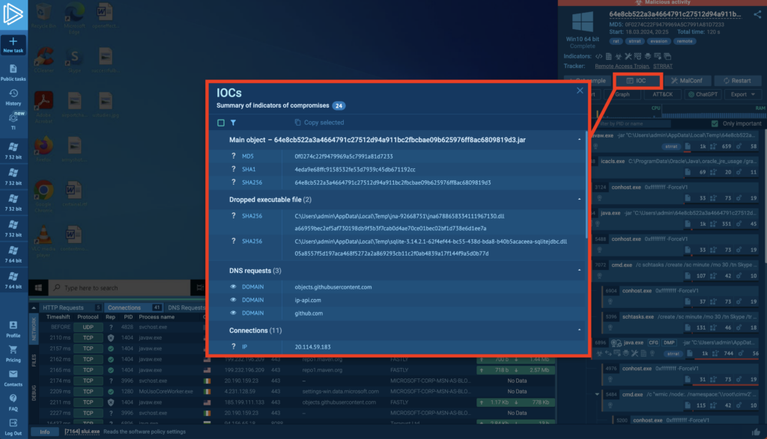Click the share icon beside the hash

pyautogui.click(x=756, y=14)
